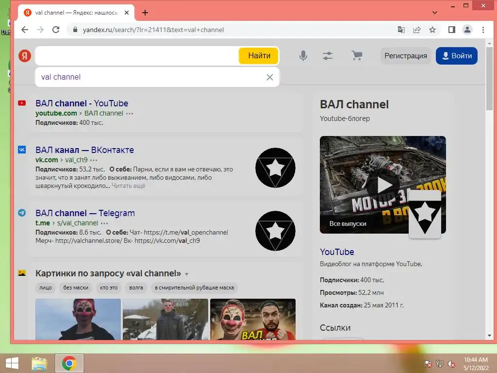Open search settings sliders icon

point(328,56)
